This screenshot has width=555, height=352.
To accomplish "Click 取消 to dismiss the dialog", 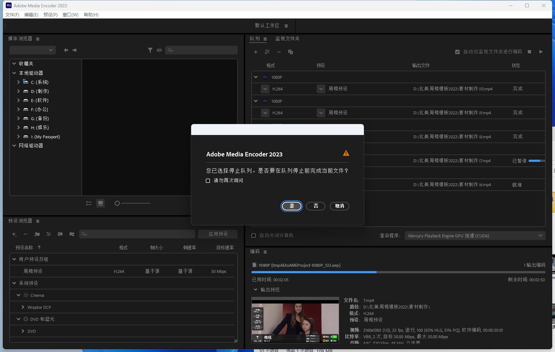I will pos(340,206).
